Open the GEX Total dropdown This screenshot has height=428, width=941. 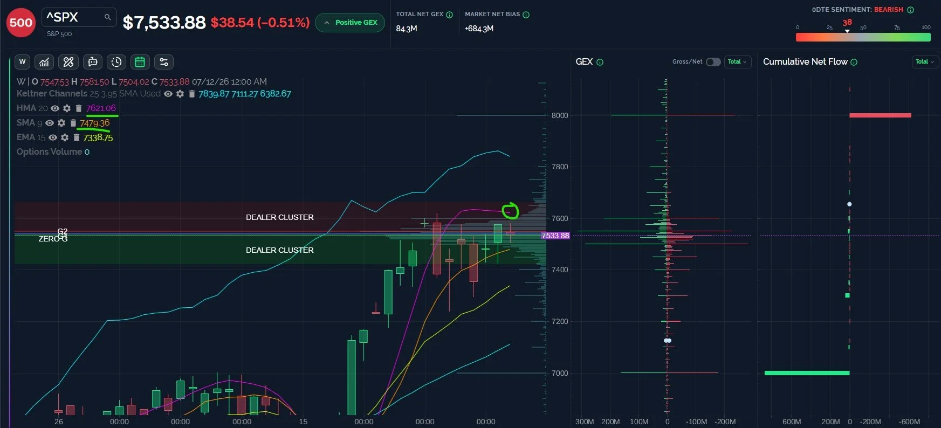pyautogui.click(x=737, y=62)
